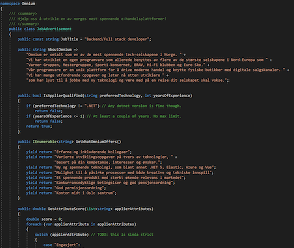The height and width of the screenshot is (248, 294).
Task: Click string 'Varierte utviklingsoppgaver på tvers av teknologier'
Action: coord(114,157)
